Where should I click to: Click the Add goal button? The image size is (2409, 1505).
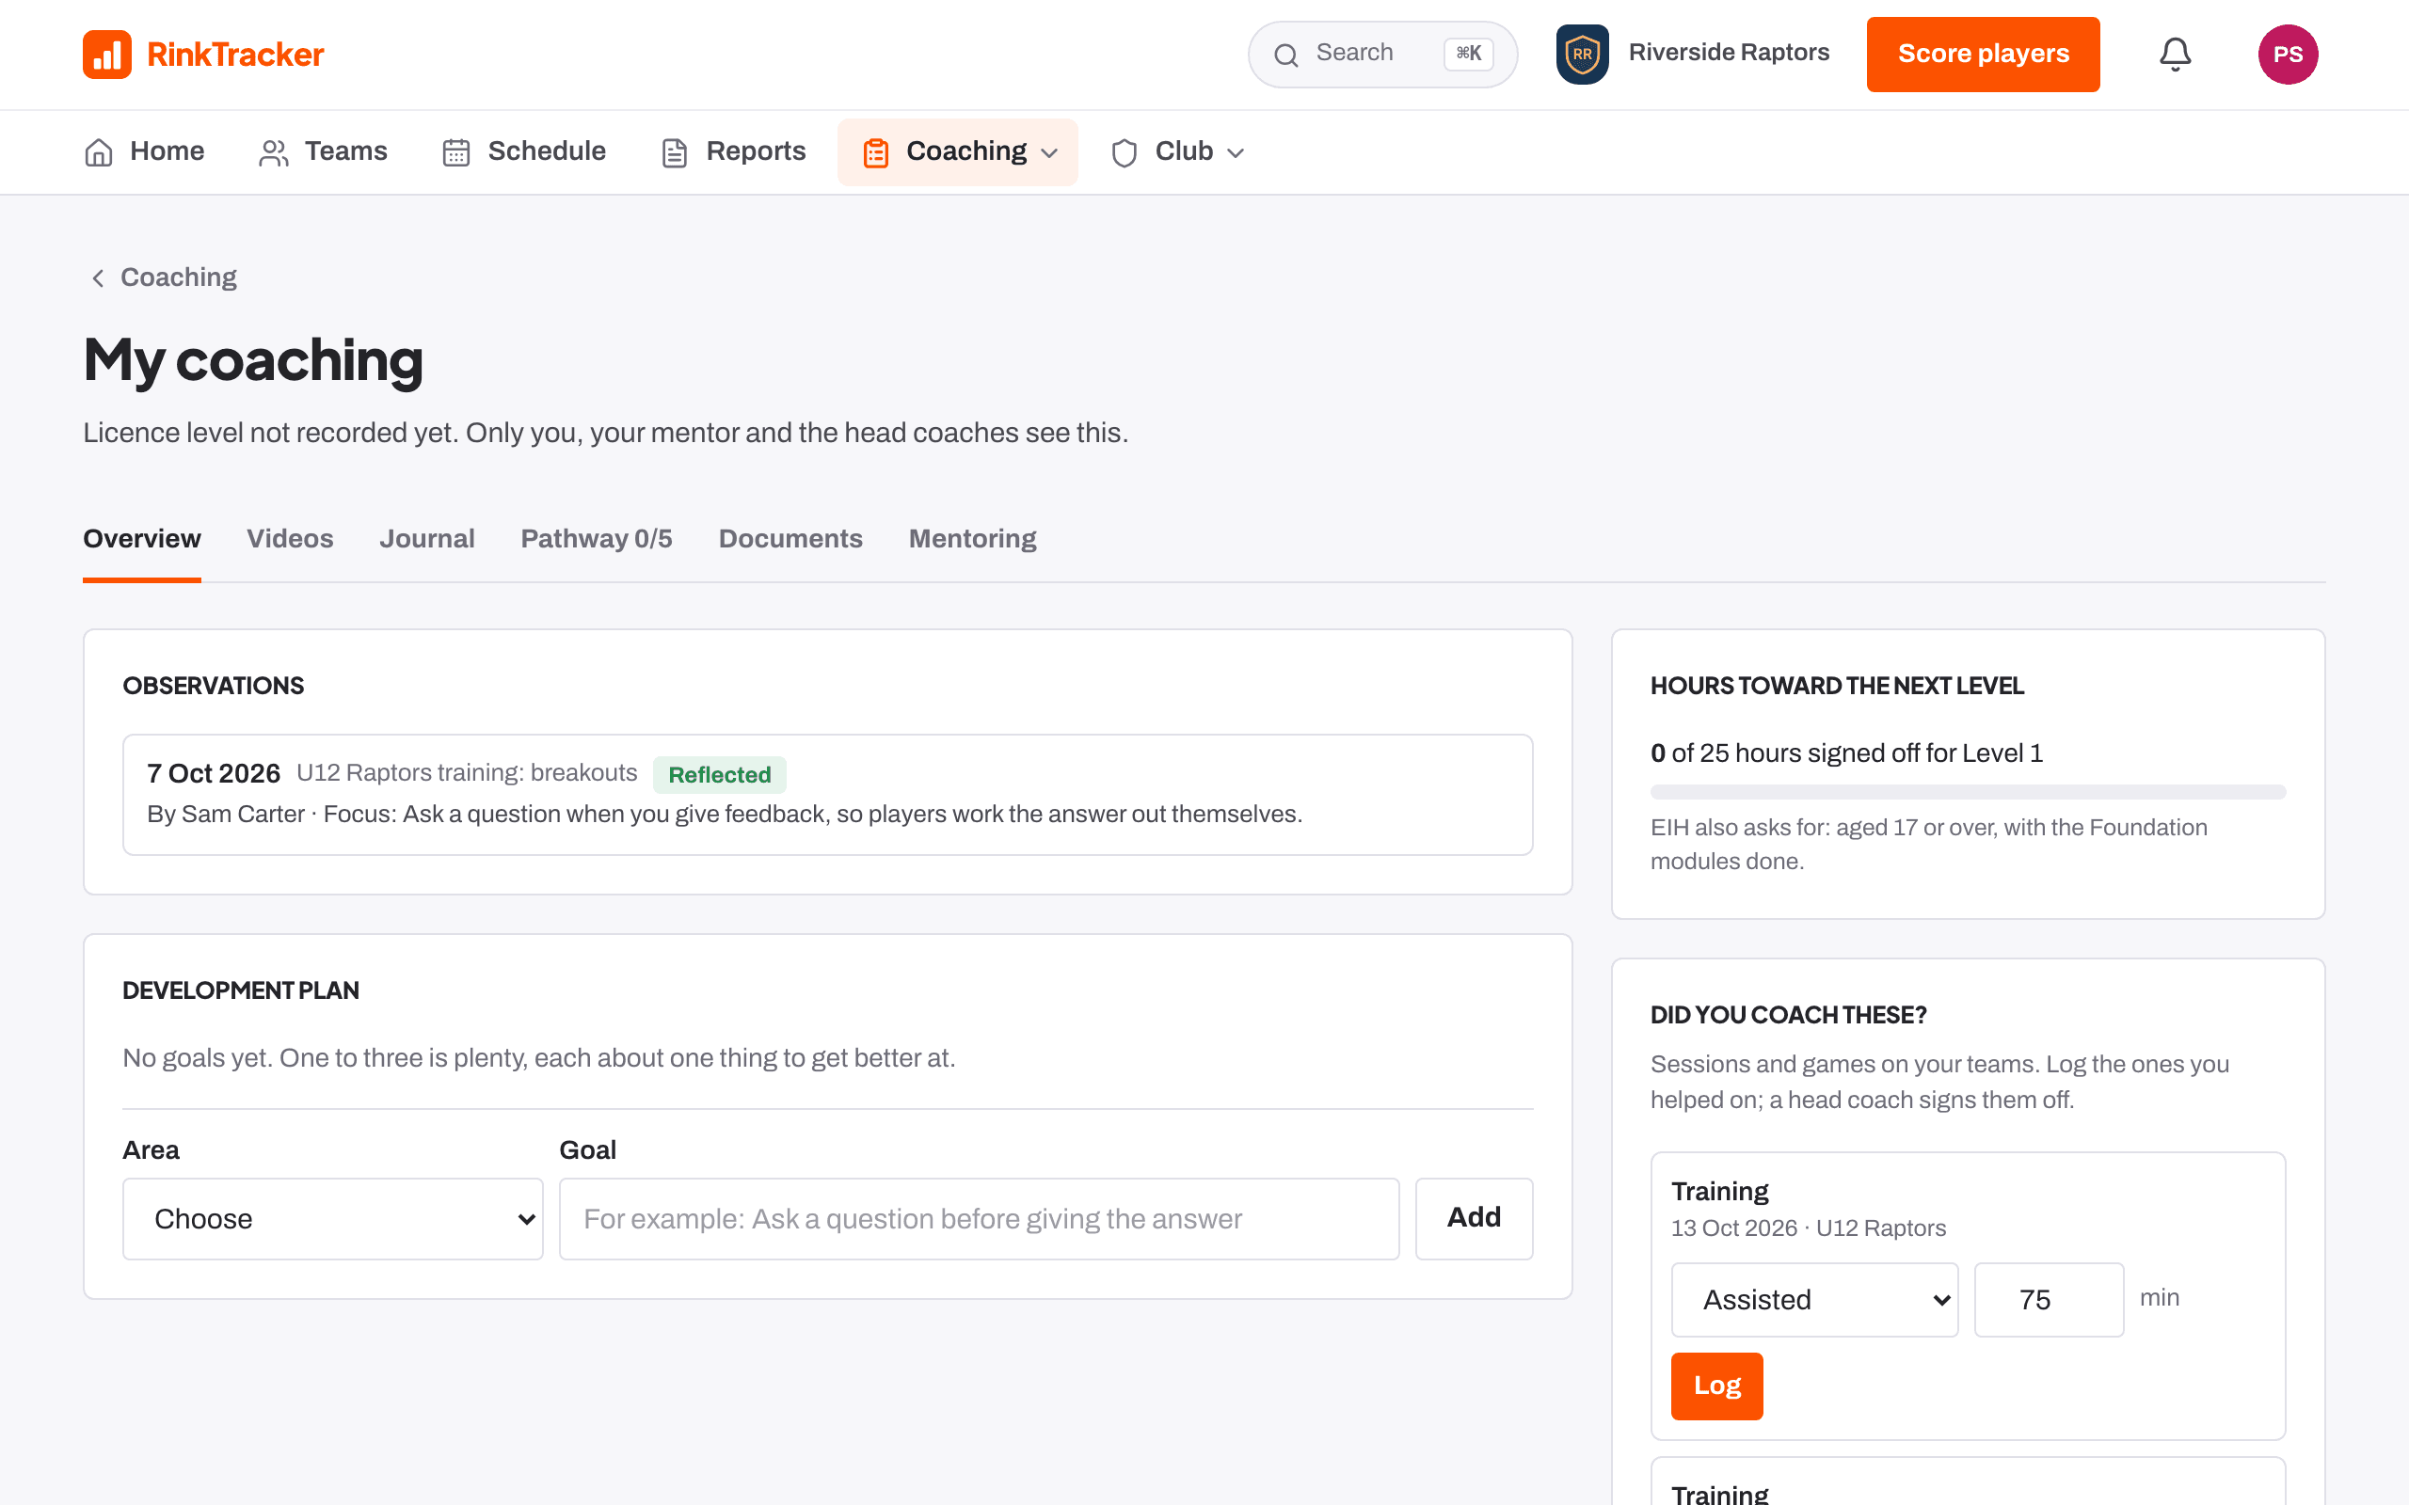1474,1218
